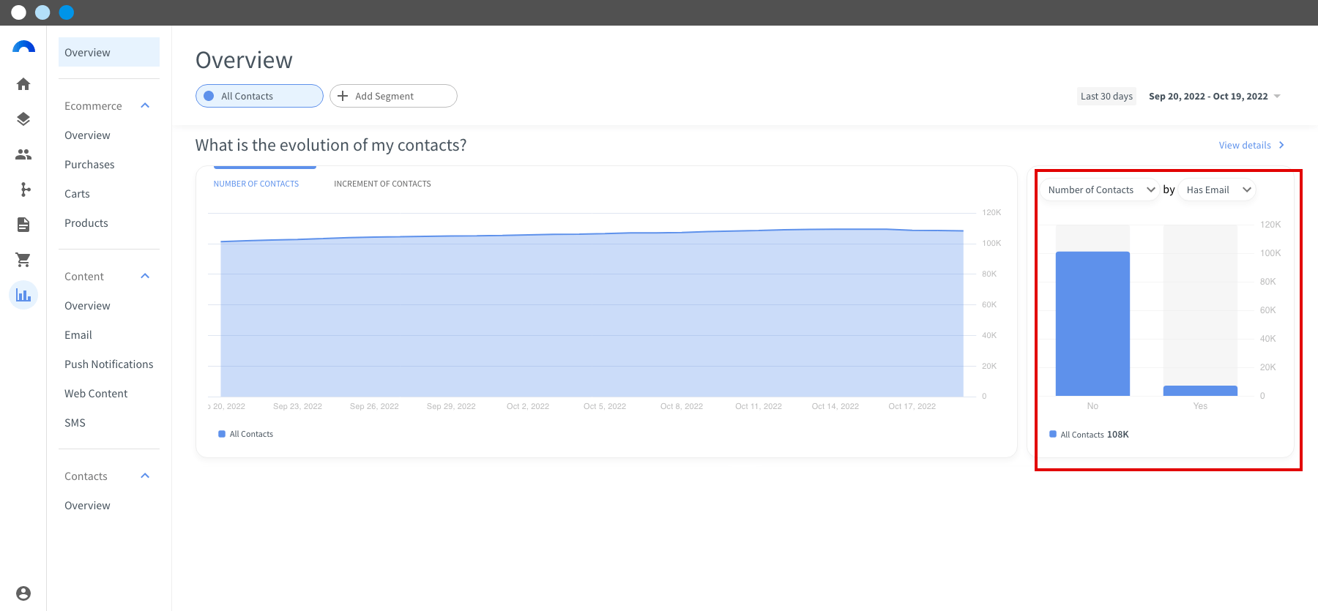Select the All Contacts segment chip

[x=259, y=96]
